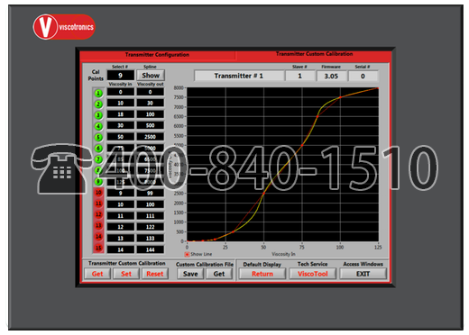Select the Select # field showing 9
This screenshot has width=469, height=335.
tap(121, 76)
